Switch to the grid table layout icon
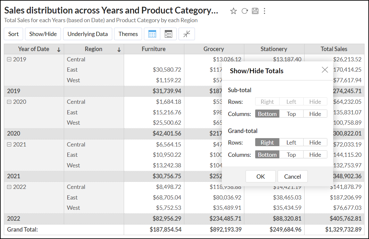The height and width of the screenshot is (239, 369). 152,34
